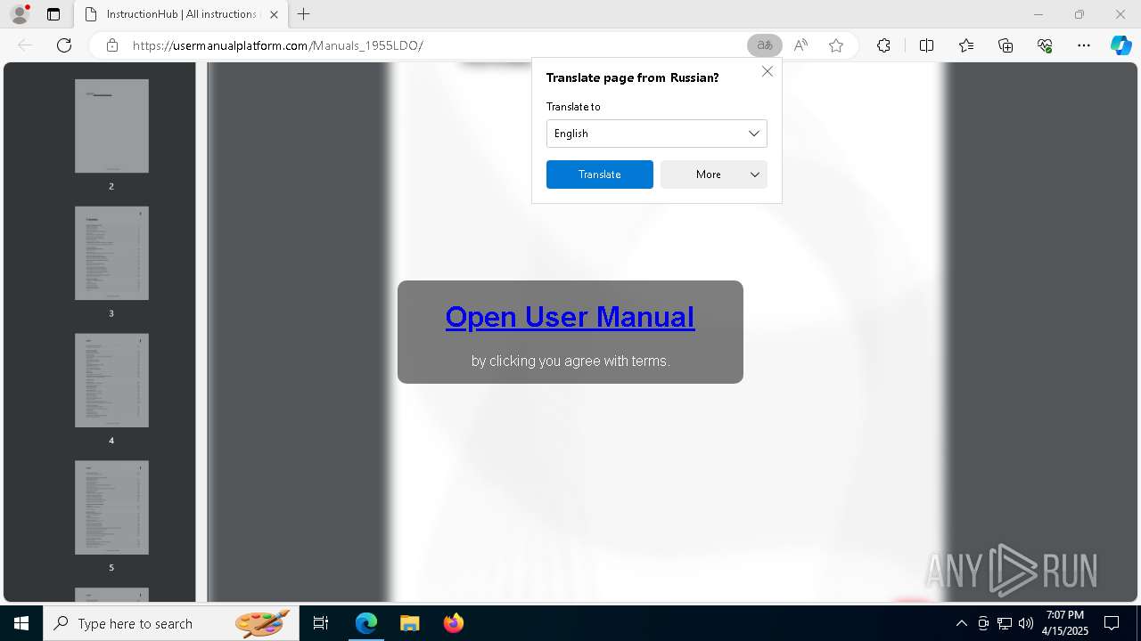Close the translate popup
Image resolution: width=1141 pixels, height=641 pixels.
(x=768, y=71)
